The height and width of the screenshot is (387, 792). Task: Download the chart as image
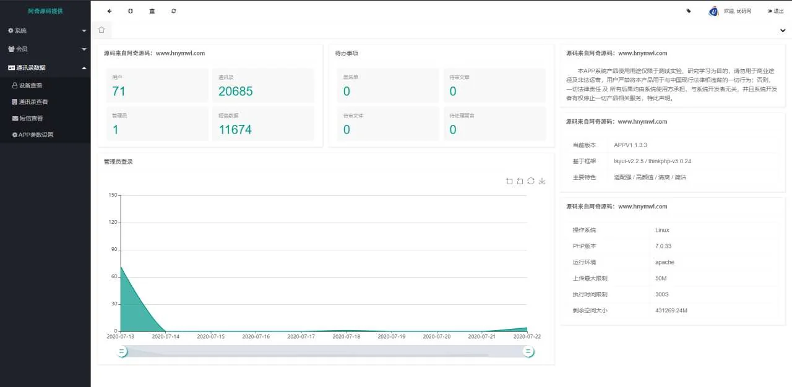(x=542, y=181)
